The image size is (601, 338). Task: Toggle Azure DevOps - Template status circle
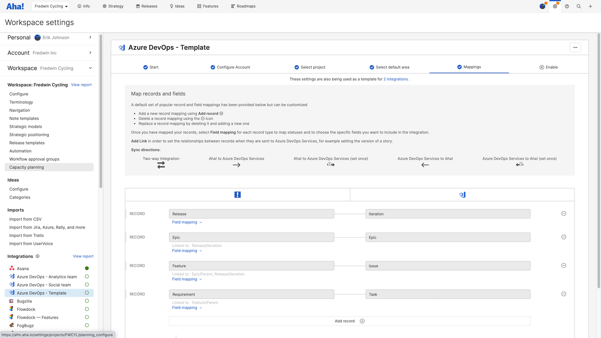pos(87,293)
